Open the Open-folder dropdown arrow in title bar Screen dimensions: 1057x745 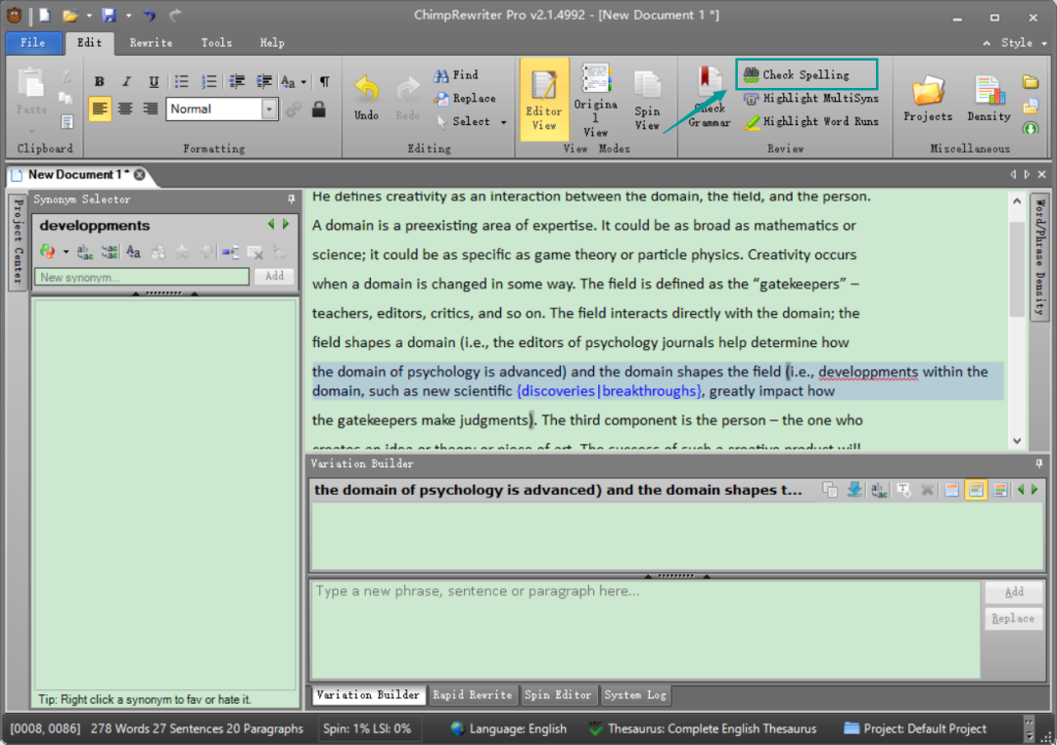pyautogui.click(x=88, y=15)
